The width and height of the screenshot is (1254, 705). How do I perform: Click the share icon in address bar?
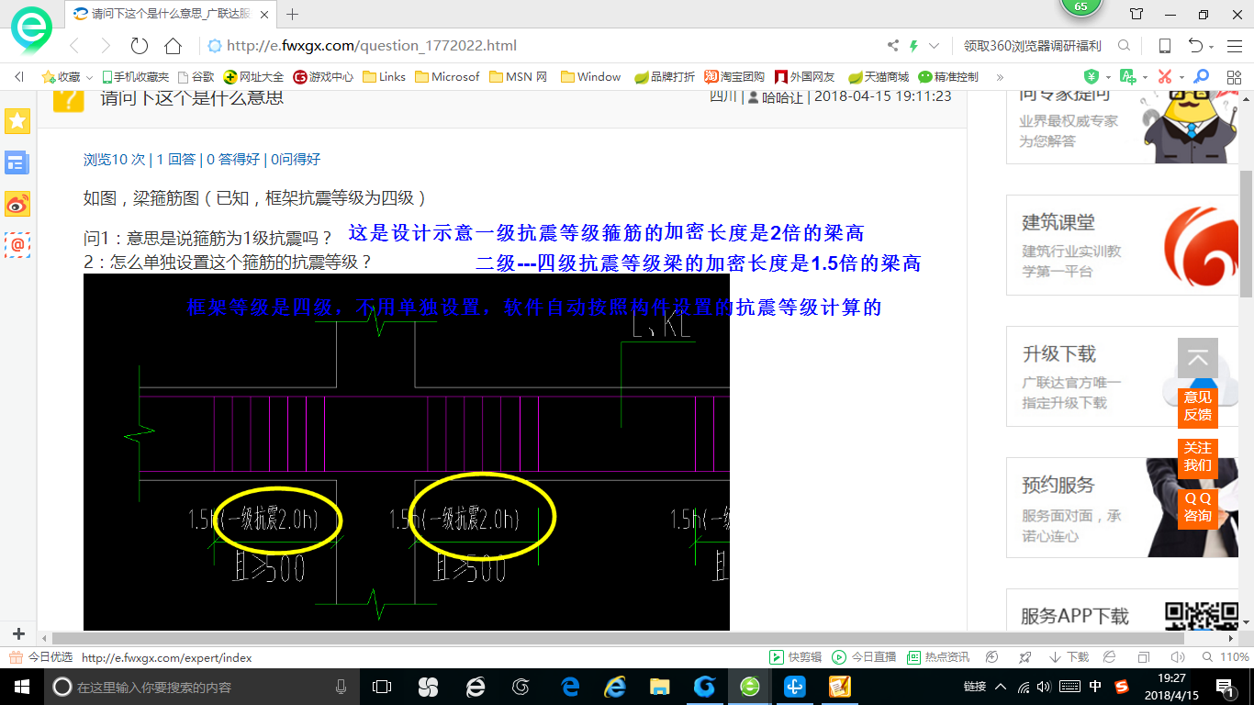[x=893, y=46]
